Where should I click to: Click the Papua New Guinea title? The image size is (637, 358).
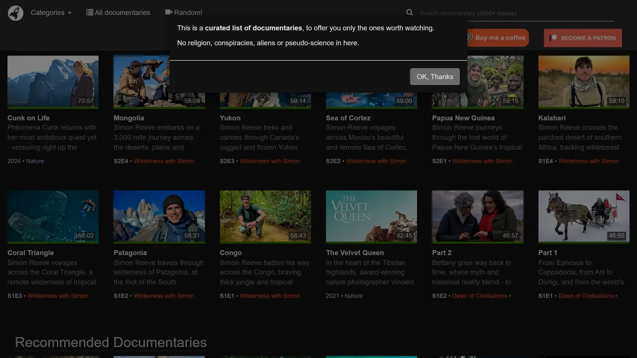pyautogui.click(x=463, y=118)
